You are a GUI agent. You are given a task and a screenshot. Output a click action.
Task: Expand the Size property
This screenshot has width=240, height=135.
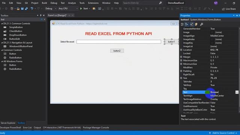coord(181,78)
